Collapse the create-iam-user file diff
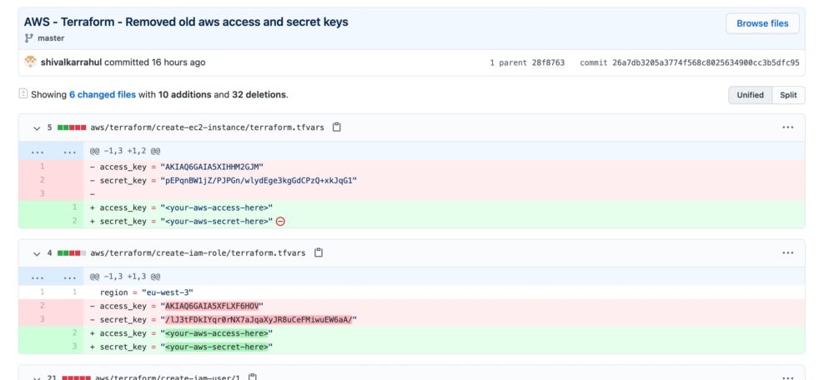The image size is (834, 380). (37, 377)
